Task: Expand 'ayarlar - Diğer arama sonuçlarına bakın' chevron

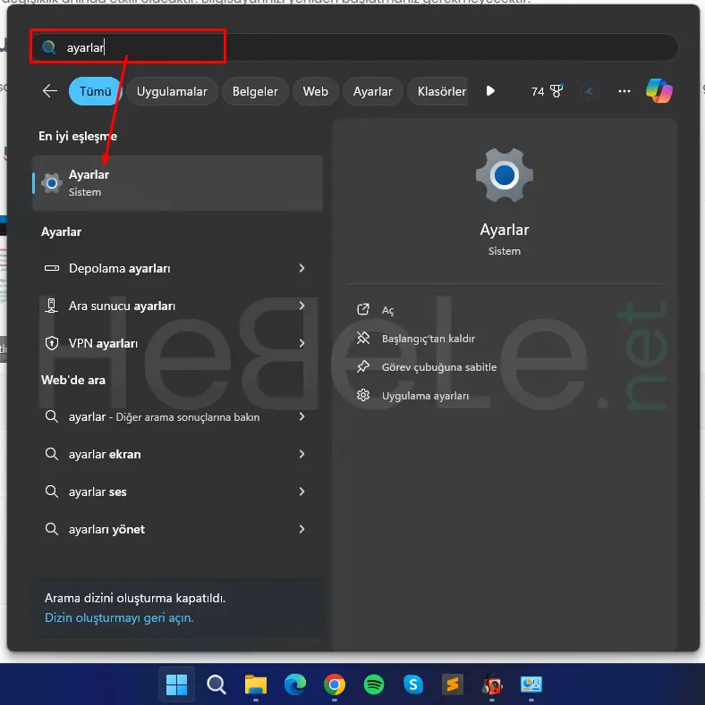Action: coord(302,416)
